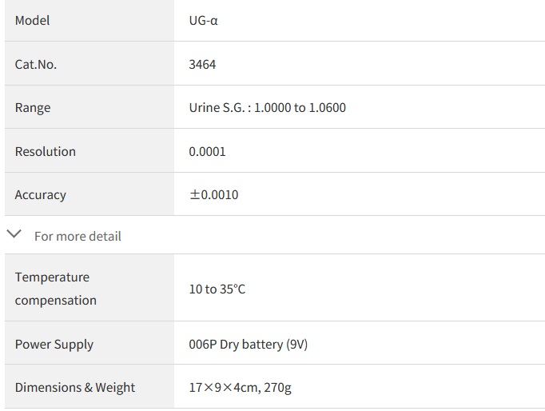545x411 pixels.
Task: Click the 270g weight text
Action: click(x=276, y=388)
